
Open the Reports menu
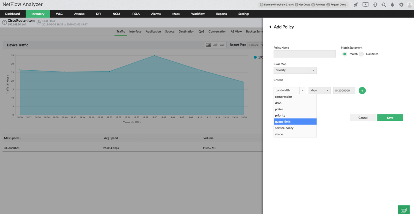(221, 14)
